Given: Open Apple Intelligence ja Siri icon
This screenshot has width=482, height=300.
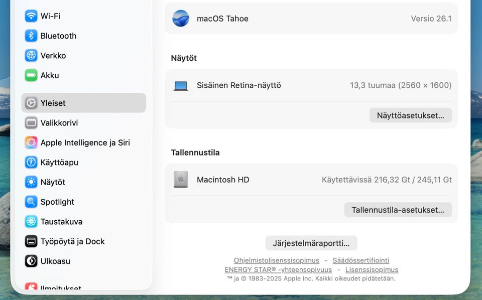Looking at the screenshot, I should coord(31,142).
